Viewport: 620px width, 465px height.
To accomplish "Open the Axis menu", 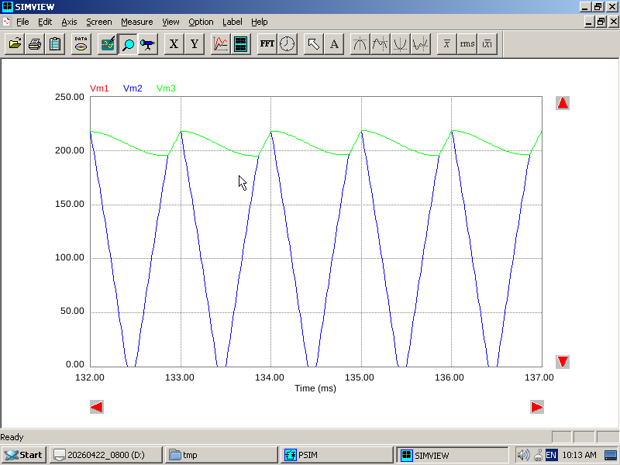I will 69,22.
